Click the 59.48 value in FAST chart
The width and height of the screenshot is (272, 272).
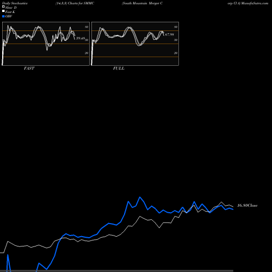pos(81,38)
